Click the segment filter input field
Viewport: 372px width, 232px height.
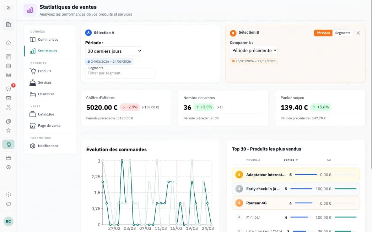click(x=120, y=73)
